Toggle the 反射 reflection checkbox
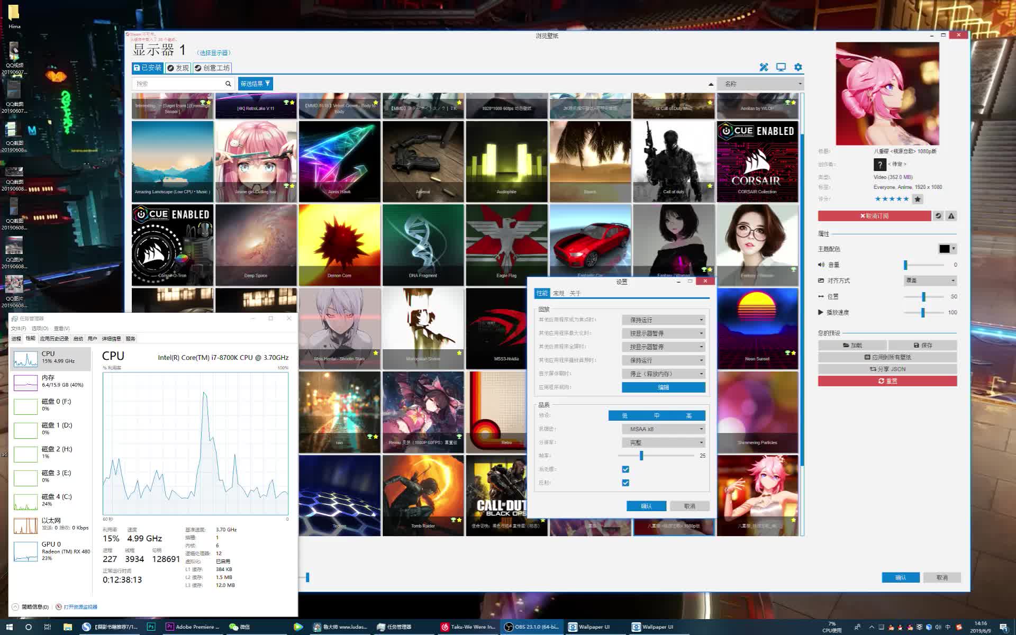Image resolution: width=1016 pixels, height=635 pixels. coord(625,483)
